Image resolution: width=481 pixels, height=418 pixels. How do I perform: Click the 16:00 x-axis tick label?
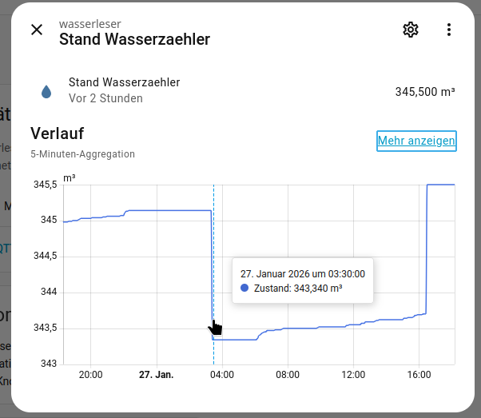[419, 375]
